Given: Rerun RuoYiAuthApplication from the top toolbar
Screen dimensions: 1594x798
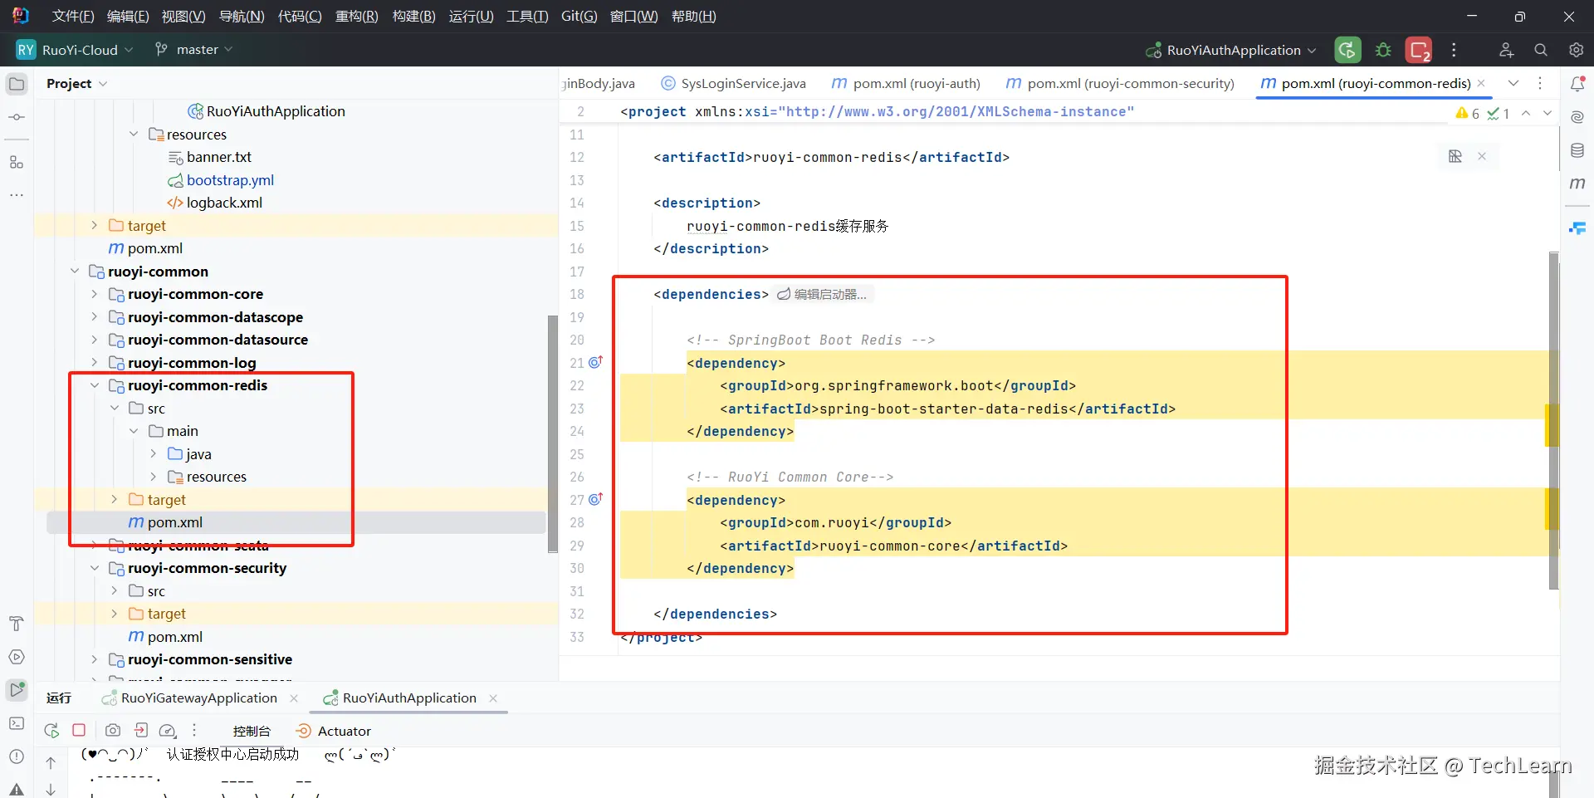Looking at the screenshot, I should click(x=1347, y=50).
